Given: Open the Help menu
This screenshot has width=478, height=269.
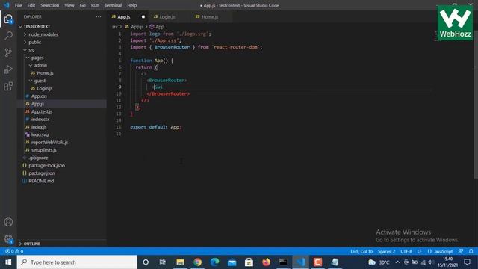Looking at the screenshot, I should click(131, 5).
